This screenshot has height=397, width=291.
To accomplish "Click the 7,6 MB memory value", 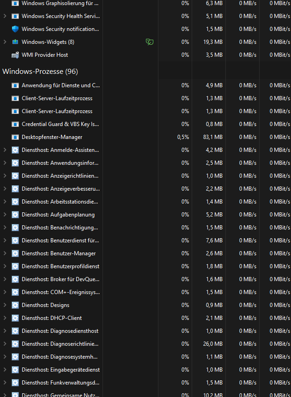I will pos(214,240).
